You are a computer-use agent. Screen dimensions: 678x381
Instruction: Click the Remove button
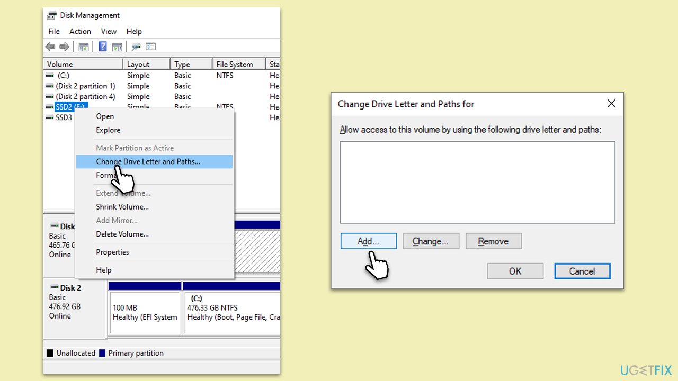click(x=493, y=241)
